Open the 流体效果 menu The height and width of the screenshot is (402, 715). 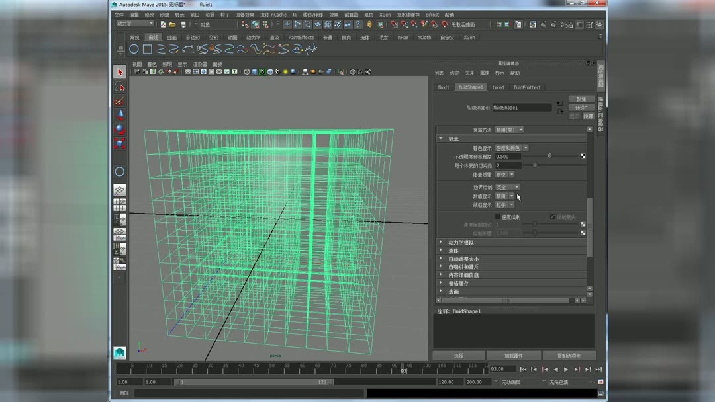click(x=244, y=15)
